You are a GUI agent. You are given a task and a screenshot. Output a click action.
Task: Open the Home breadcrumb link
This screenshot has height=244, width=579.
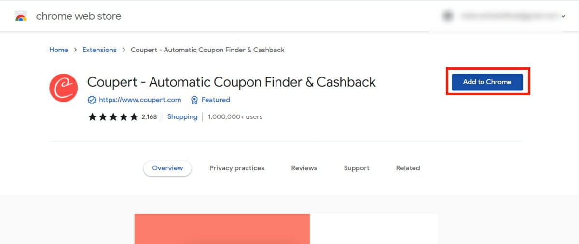[58, 50]
